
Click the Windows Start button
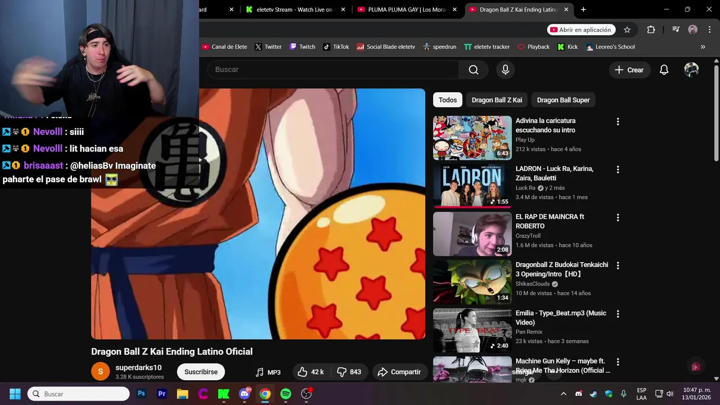pyautogui.click(x=15, y=394)
